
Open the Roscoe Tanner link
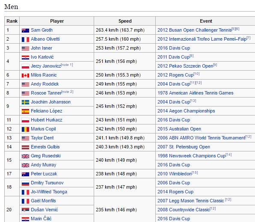(46, 93)
